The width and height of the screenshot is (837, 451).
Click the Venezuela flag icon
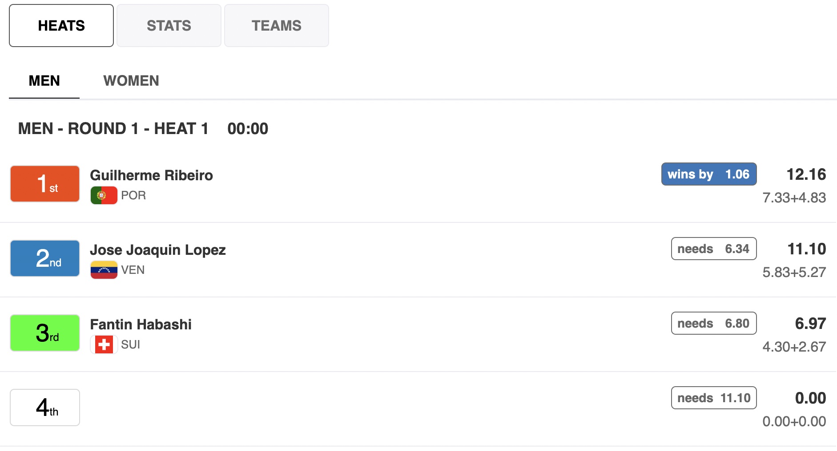click(x=104, y=270)
